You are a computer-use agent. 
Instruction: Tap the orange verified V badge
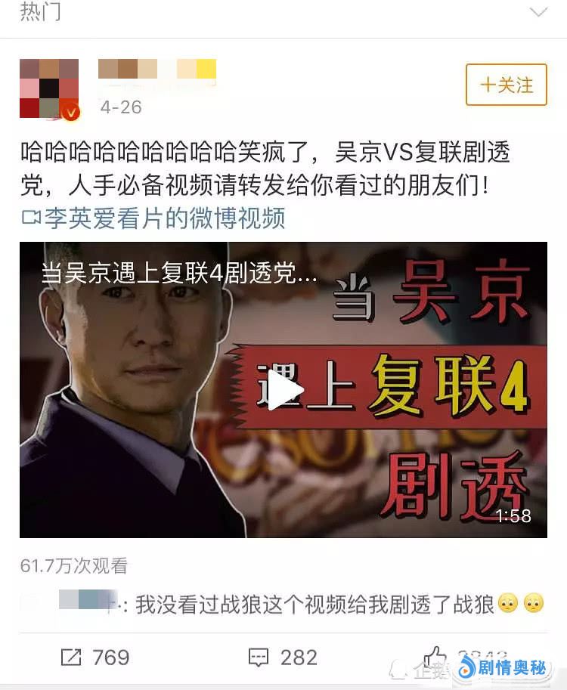(x=71, y=112)
